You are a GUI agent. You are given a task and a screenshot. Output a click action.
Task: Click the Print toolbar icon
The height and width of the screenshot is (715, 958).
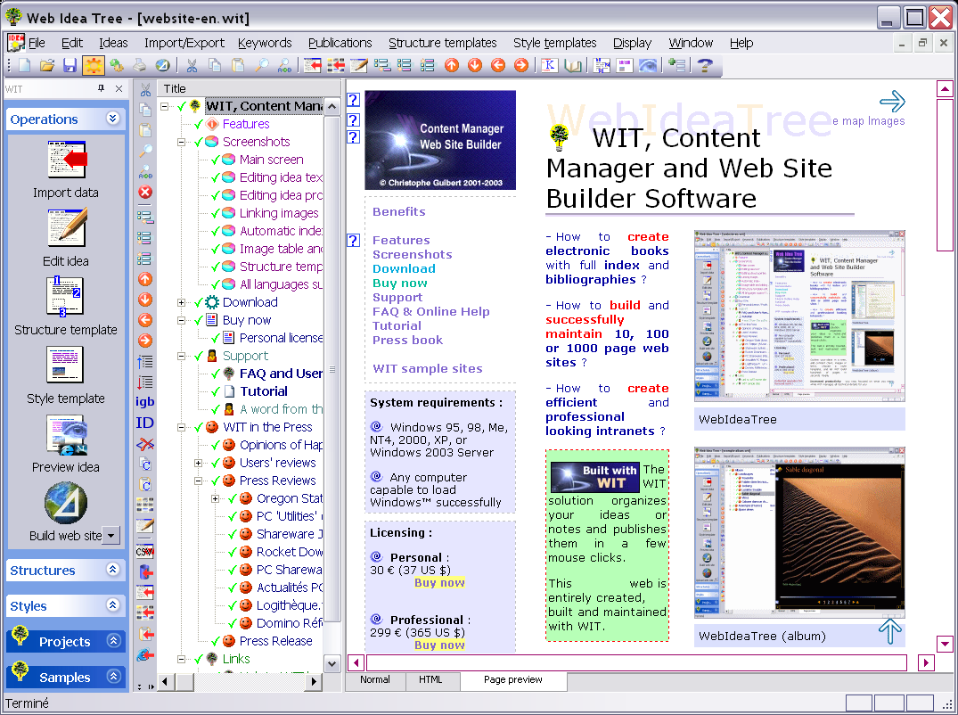click(140, 65)
